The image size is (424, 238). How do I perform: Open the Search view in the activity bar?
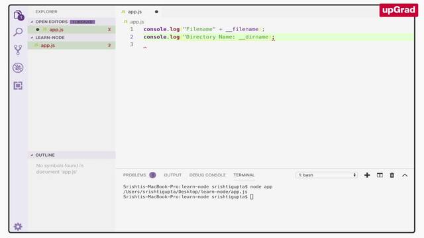coord(18,32)
